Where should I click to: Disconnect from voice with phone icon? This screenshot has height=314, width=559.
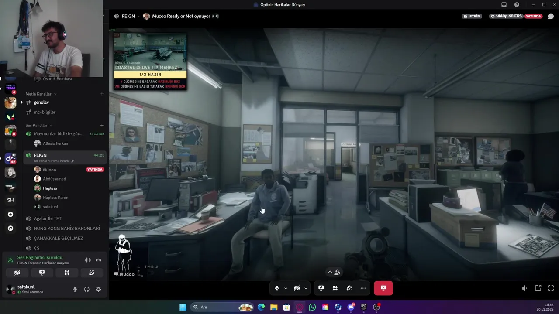coord(98,260)
